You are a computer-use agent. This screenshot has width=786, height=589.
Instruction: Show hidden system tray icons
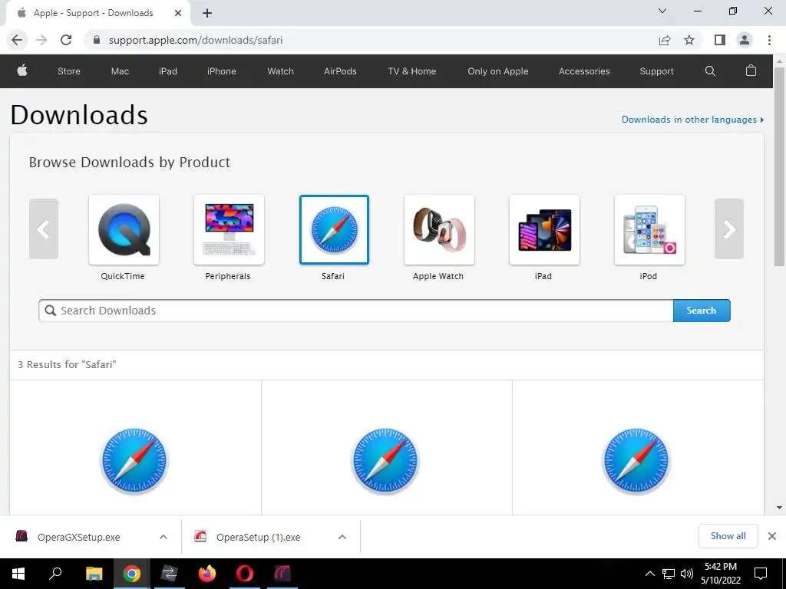tap(649, 574)
